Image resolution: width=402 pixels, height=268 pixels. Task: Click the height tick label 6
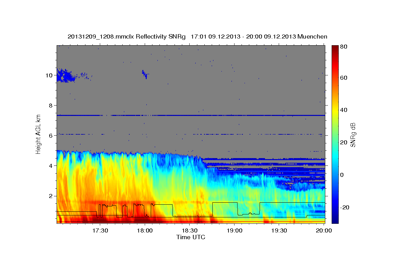click(x=51, y=135)
